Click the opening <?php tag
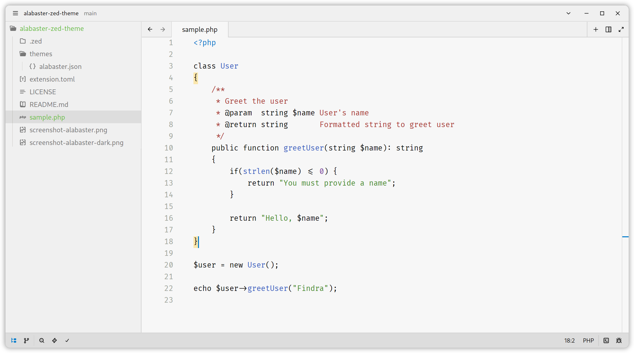This screenshot has width=634, height=353. [205, 43]
